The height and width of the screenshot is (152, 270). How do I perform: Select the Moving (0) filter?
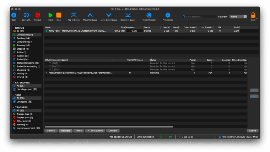click(x=27, y=74)
